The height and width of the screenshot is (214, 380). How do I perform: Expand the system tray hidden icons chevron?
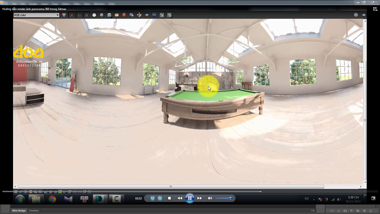314,199
